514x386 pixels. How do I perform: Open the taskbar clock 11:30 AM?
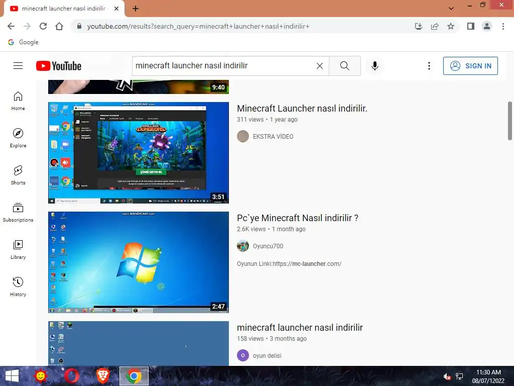pyautogui.click(x=488, y=376)
